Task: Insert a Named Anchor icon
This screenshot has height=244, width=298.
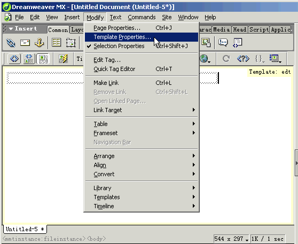Action: (39, 42)
